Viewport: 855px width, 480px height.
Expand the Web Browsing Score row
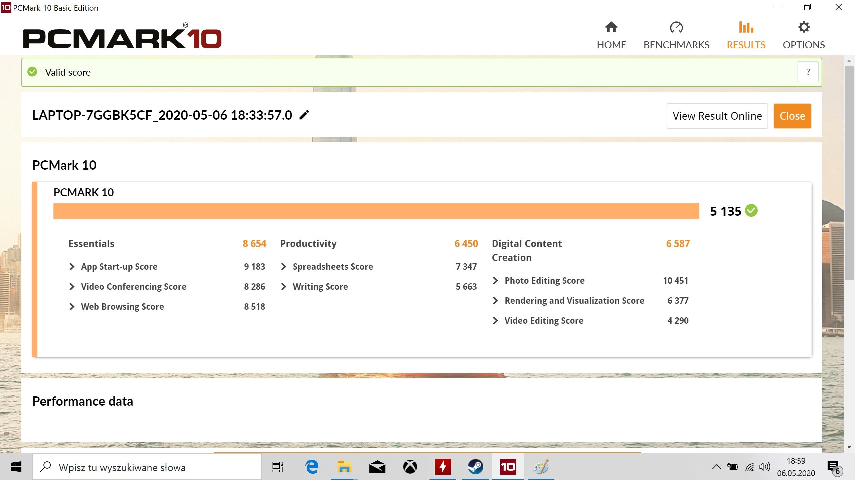pos(72,307)
